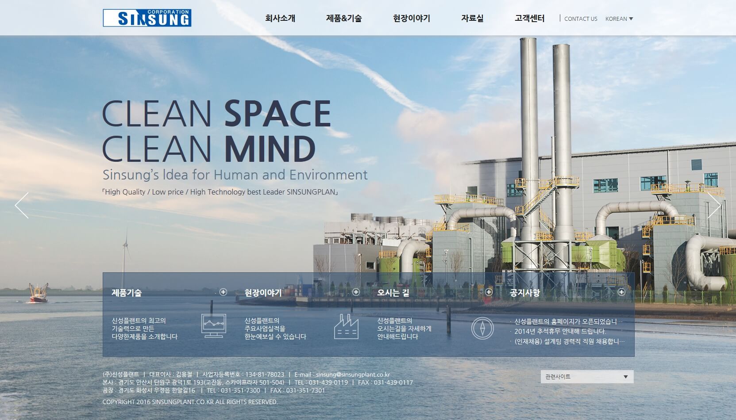Click the text '주요사업실적을 한눈에보실 수 있습니다'
Viewport: 736px width, 420px height.
275,332
